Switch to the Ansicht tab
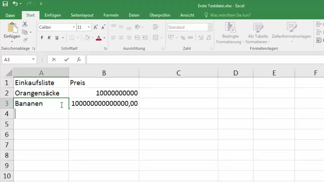The height and width of the screenshot is (182, 324). pos(187,15)
